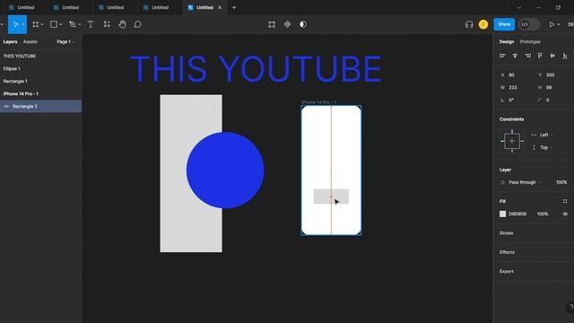Click the Create component icon

click(x=287, y=24)
